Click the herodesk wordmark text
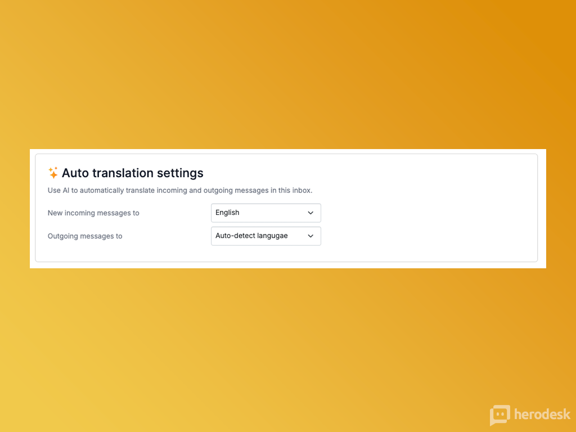Viewport: 576px width, 432px height. [x=542, y=415]
